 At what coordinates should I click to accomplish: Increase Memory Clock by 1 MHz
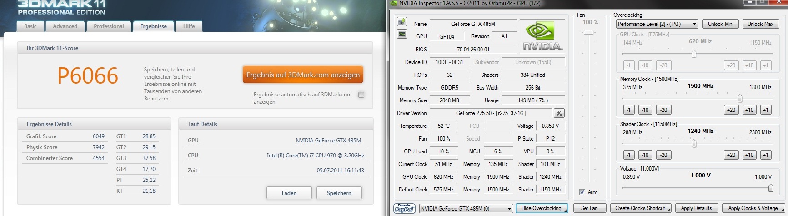click(766, 110)
